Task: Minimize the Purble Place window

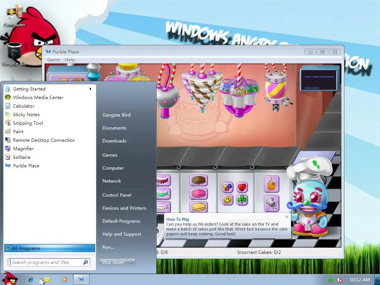Action: click(310, 52)
